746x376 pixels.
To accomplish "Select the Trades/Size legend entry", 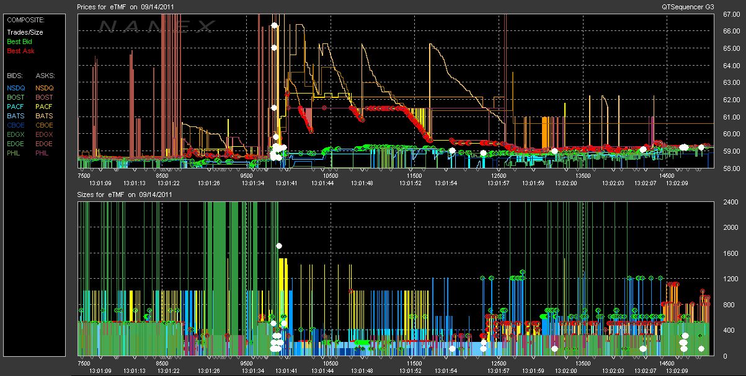I will (x=25, y=32).
